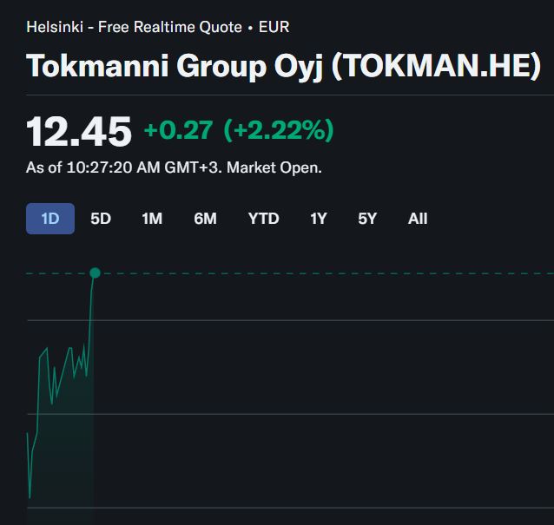Switch to the YTD chart view
Viewport: 554px width, 525px height.
click(263, 219)
